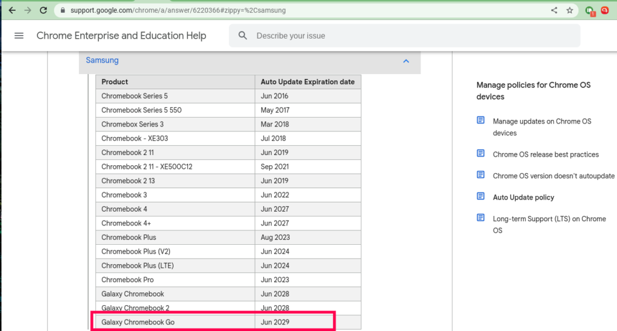Click the Product column header

tap(175, 82)
